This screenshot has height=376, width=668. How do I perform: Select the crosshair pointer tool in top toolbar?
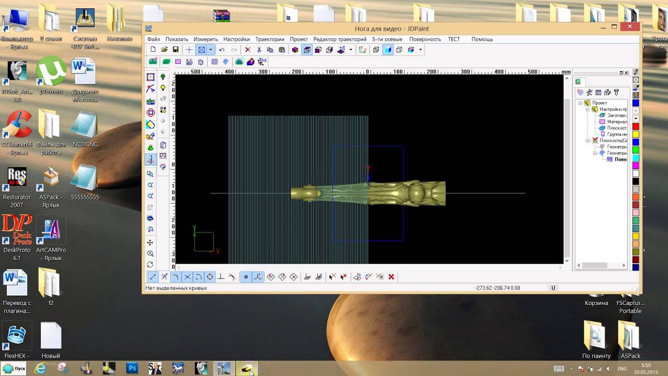click(x=189, y=50)
